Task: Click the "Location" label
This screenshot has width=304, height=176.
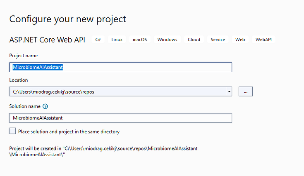Action: (x=19, y=80)
